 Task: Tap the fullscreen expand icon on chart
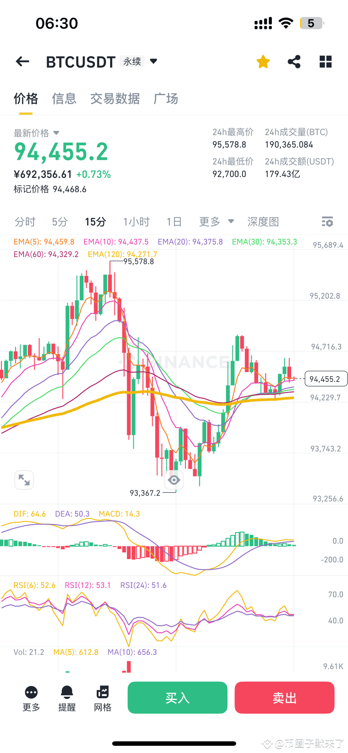click(x=24, y=479)
